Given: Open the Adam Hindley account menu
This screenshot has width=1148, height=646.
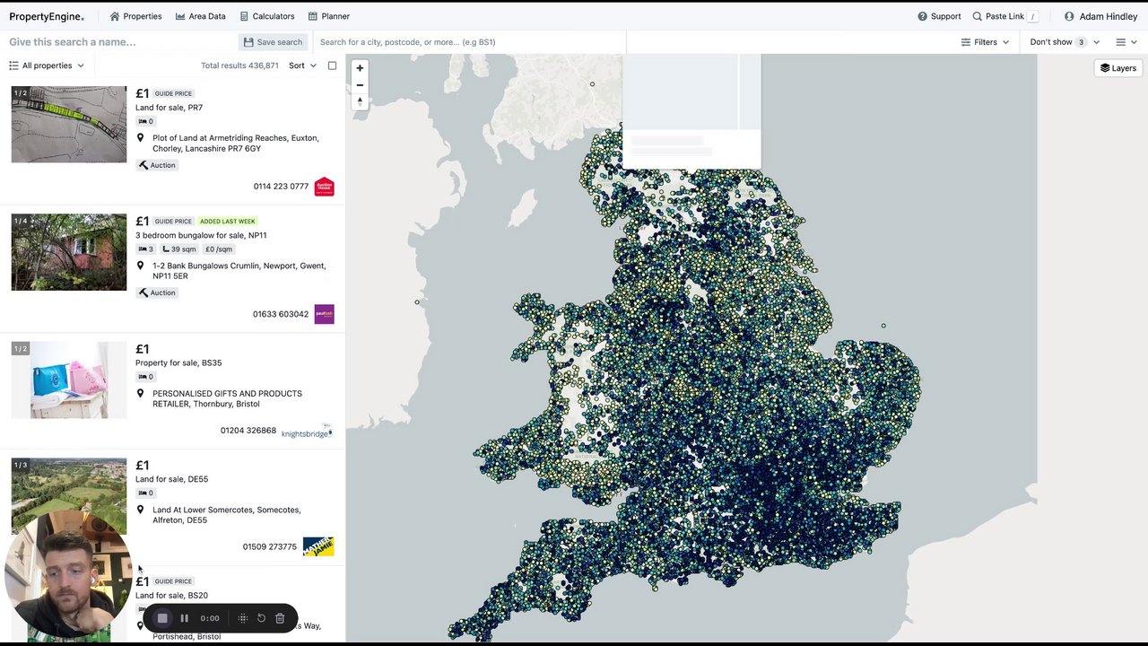Looking at the screenshot, I should click(1100, 16).
